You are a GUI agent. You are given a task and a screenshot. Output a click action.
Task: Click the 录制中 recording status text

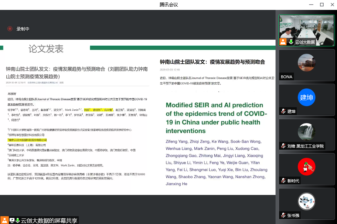pos(23,29)
